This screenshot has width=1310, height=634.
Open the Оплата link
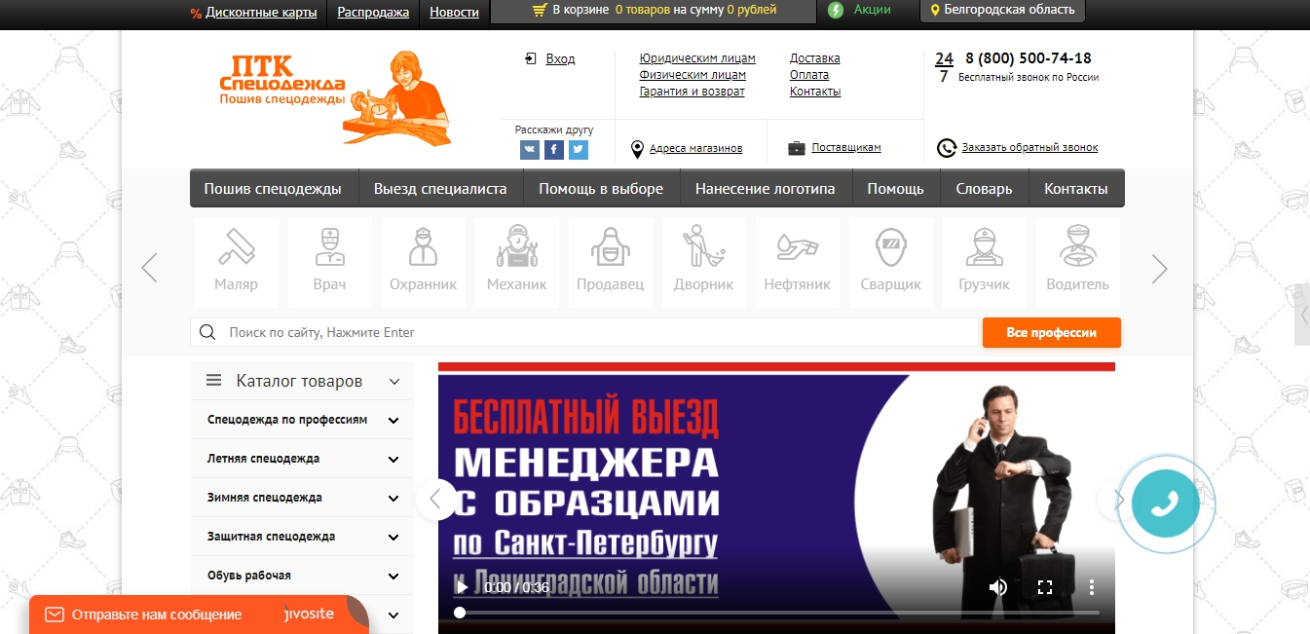click(x=809, y=75)
